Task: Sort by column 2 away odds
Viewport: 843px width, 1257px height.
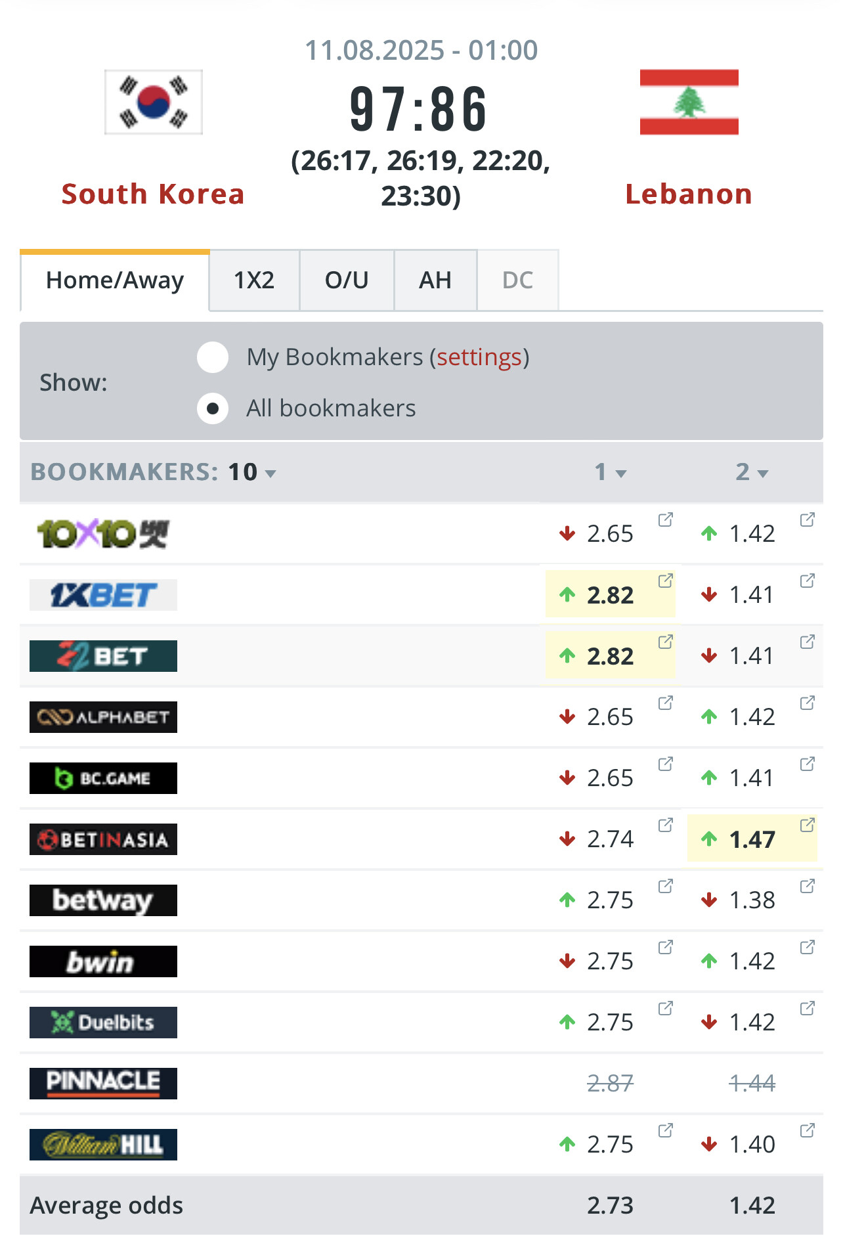Action: click(751, 472)
